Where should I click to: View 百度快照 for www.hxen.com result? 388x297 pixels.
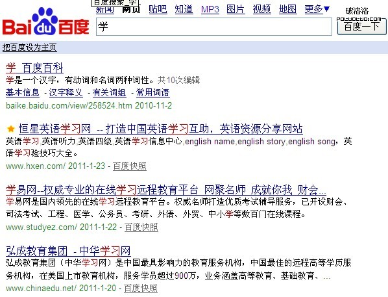pos(130,166)
